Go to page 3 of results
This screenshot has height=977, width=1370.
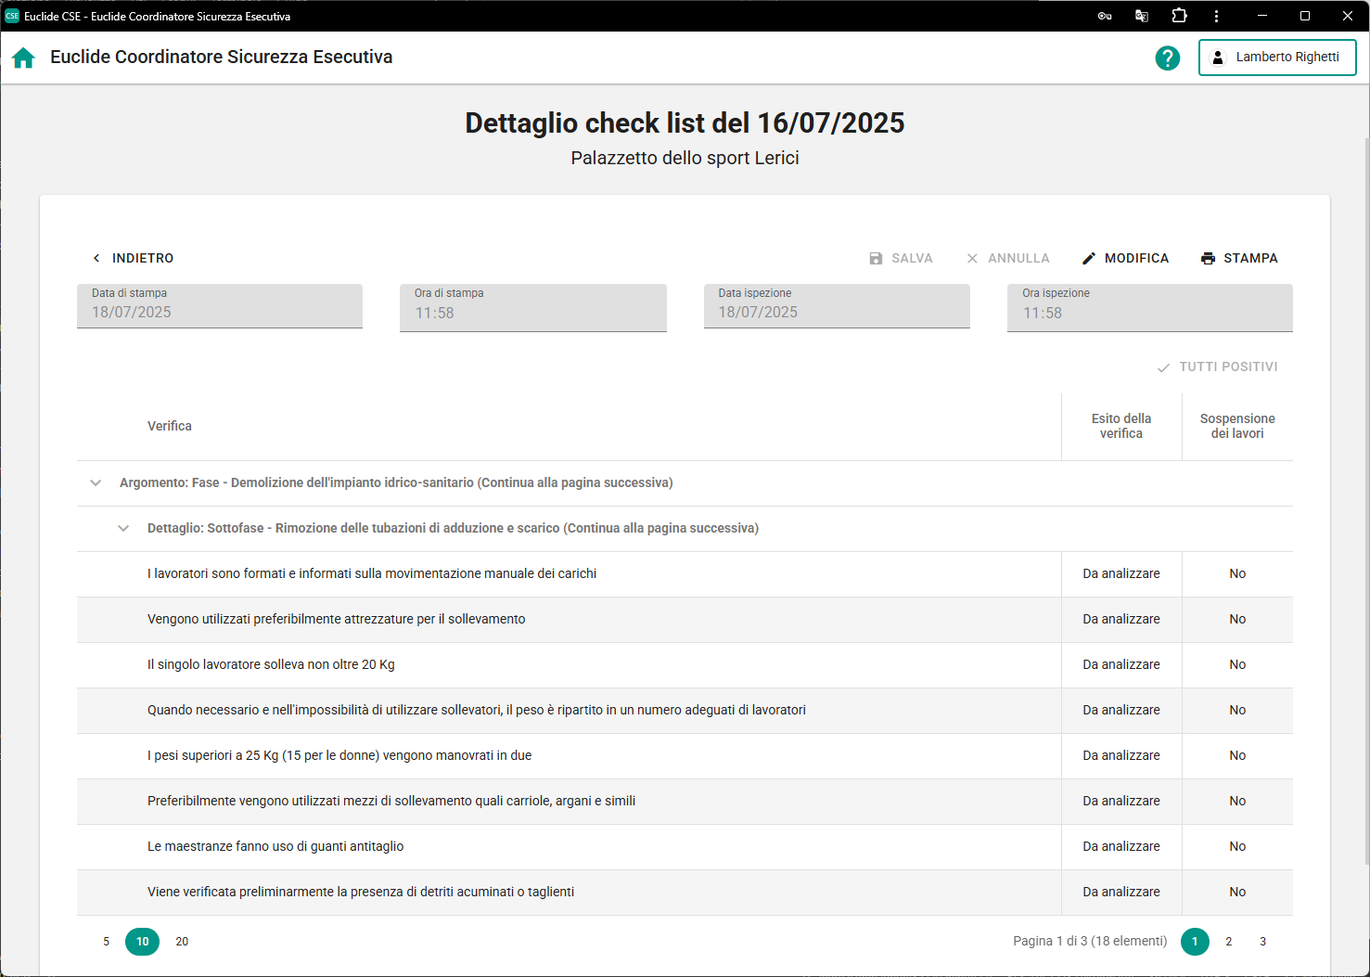(x=1262, y=942)
